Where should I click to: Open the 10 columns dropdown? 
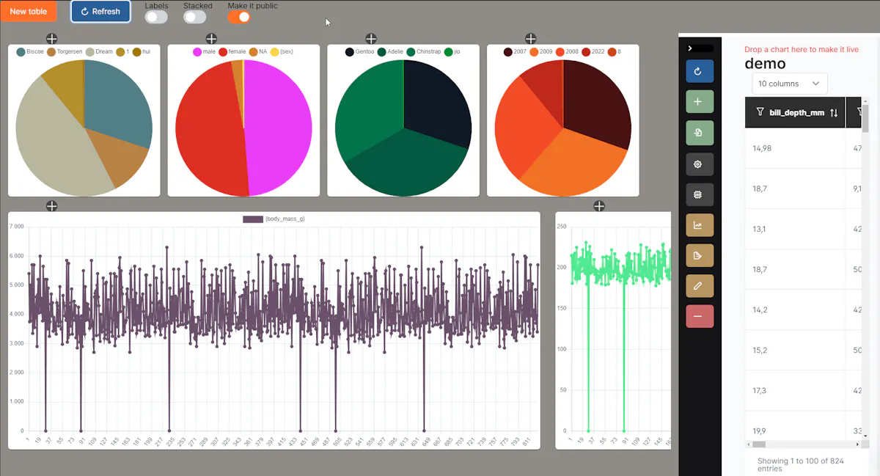tap(790, 84)
